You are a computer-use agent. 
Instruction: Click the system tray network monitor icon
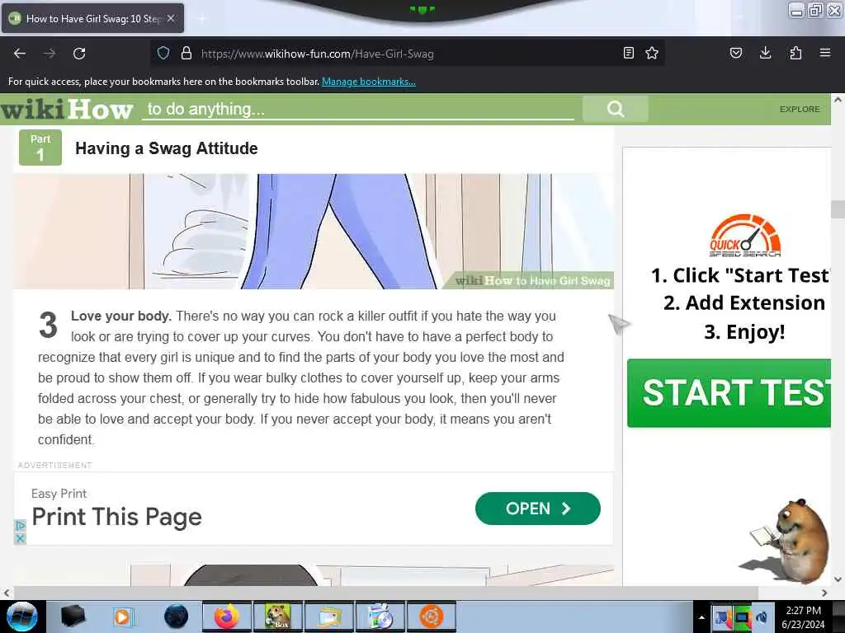point(743,617)
